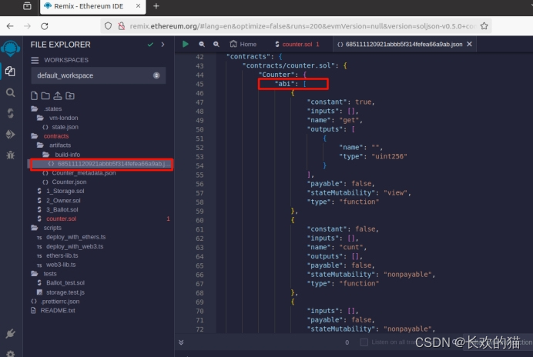Open deploy_with_ethers.ts file
Screen dimensions: 533x357
tap(72, 237)
